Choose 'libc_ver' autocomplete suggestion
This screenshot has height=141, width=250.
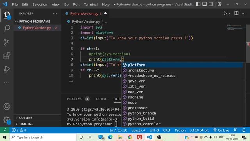click(x=182, y=87)
